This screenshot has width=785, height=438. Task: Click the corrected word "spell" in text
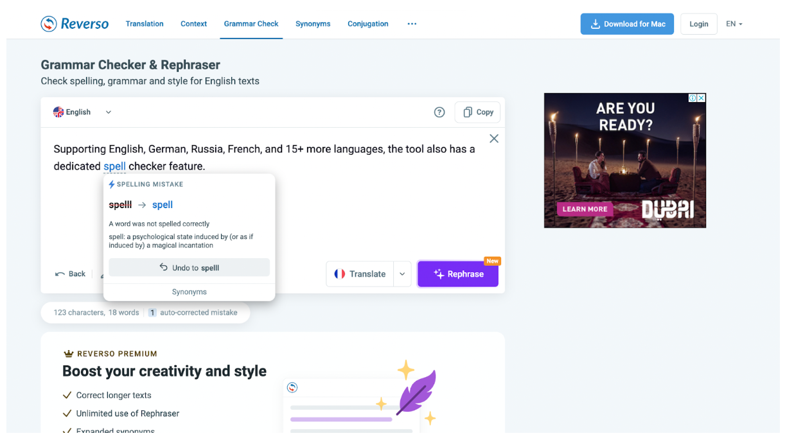(x=114, y=166)
